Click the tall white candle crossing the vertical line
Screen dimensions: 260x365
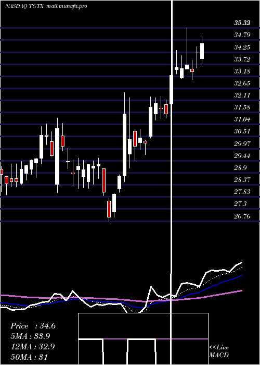[x=172, y=90]
